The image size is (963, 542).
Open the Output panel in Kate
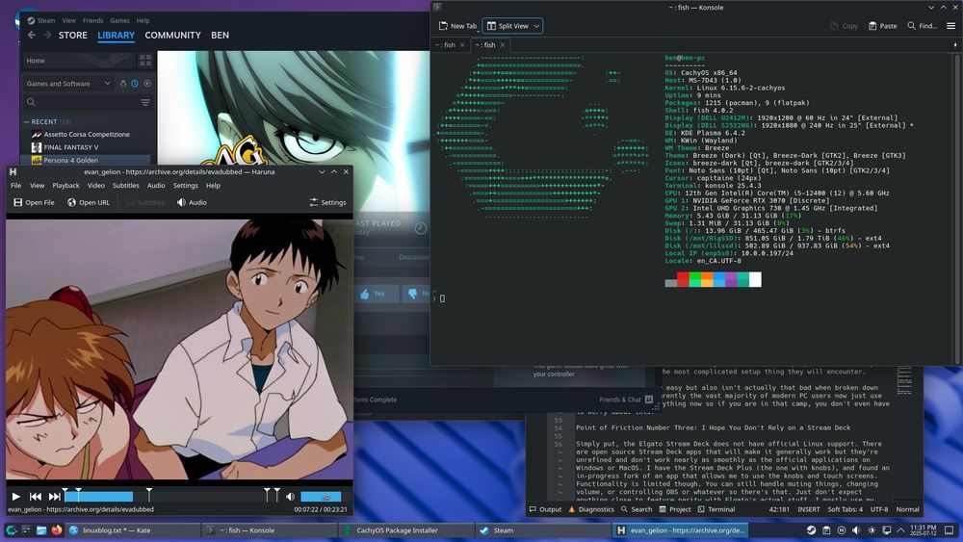545,509
